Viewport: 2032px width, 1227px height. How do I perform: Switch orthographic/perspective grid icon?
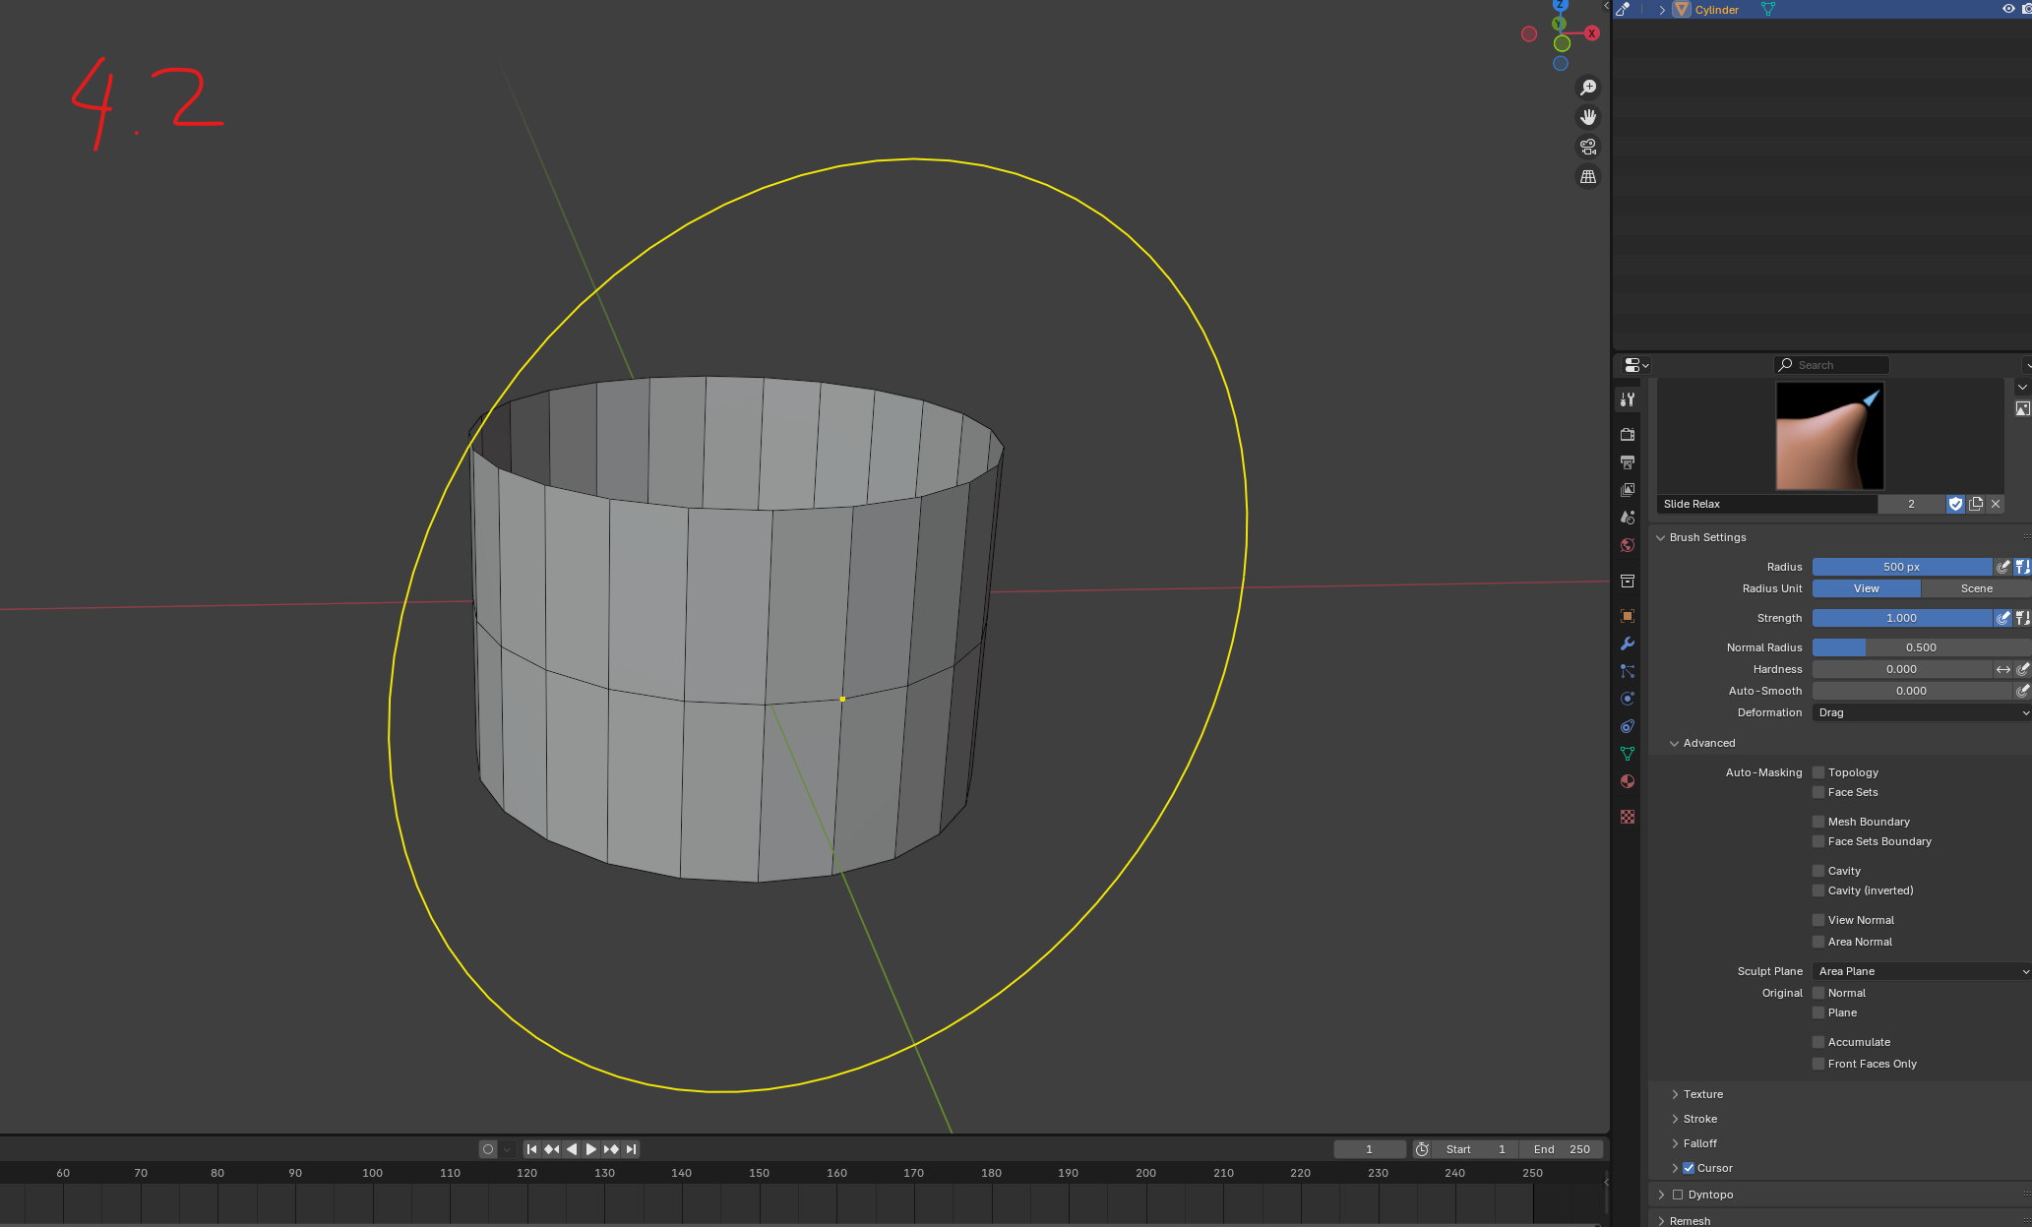(x=1587, y=177)
